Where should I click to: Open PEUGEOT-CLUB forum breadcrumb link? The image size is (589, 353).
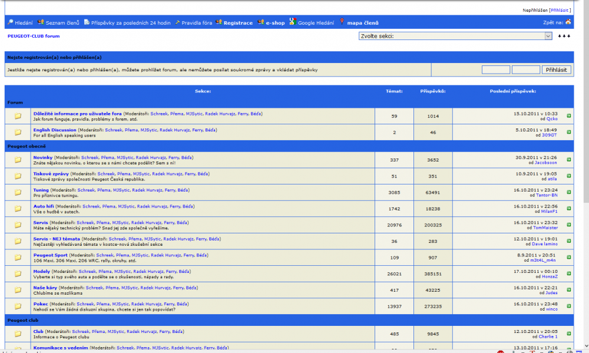pos(34,36)
